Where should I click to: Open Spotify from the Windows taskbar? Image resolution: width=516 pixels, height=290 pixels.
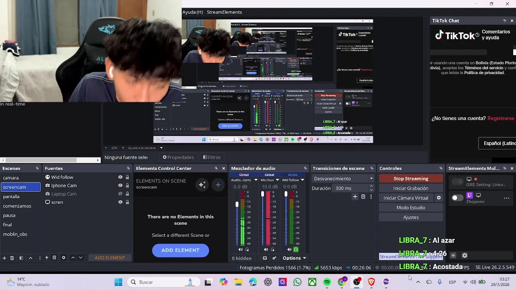(327, 282)
